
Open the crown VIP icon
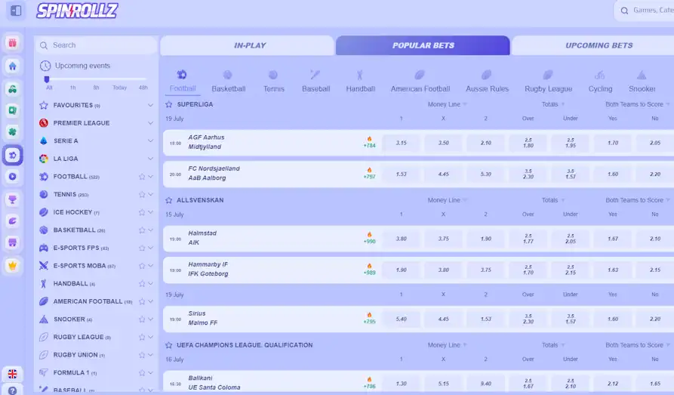[13, 266]
